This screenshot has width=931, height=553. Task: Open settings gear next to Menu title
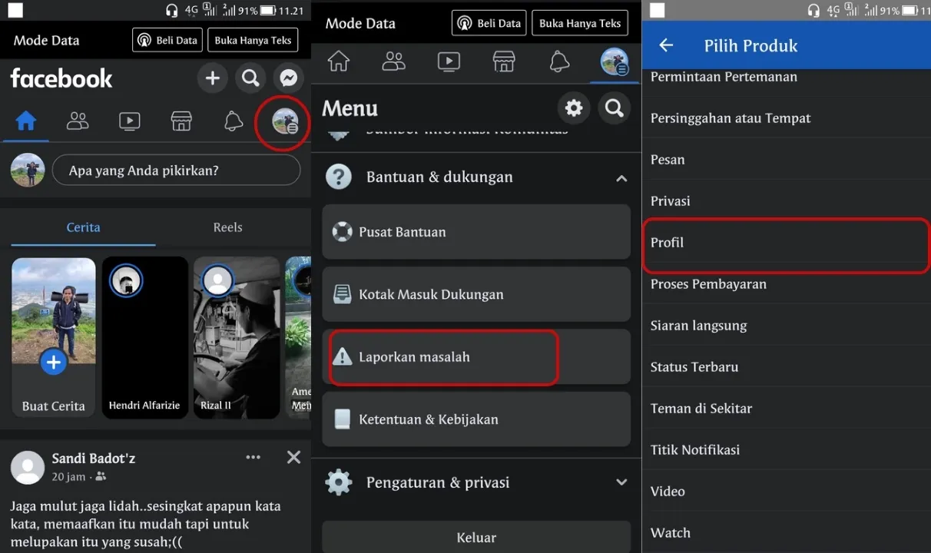(574, 108)
